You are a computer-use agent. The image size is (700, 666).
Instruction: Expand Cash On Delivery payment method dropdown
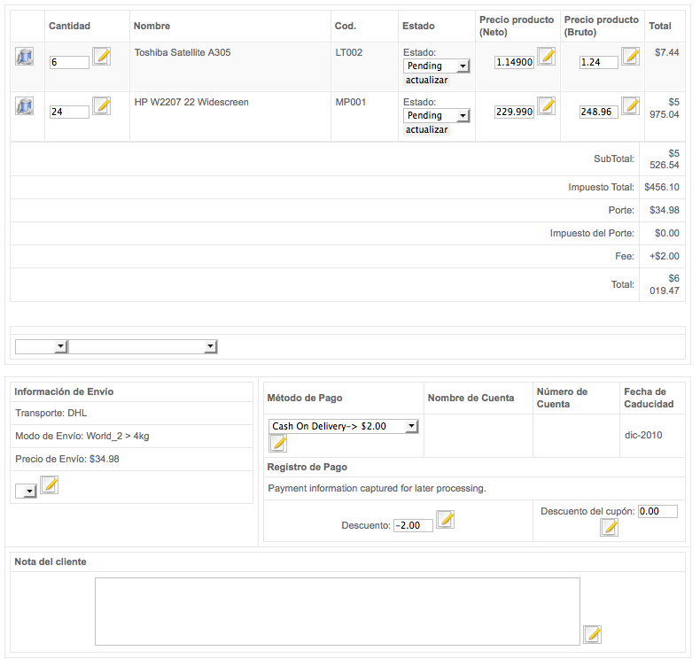[x=344, y=427]
